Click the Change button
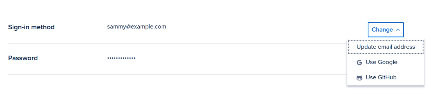This screenshot has width=431, height=104. click(385, 30)
